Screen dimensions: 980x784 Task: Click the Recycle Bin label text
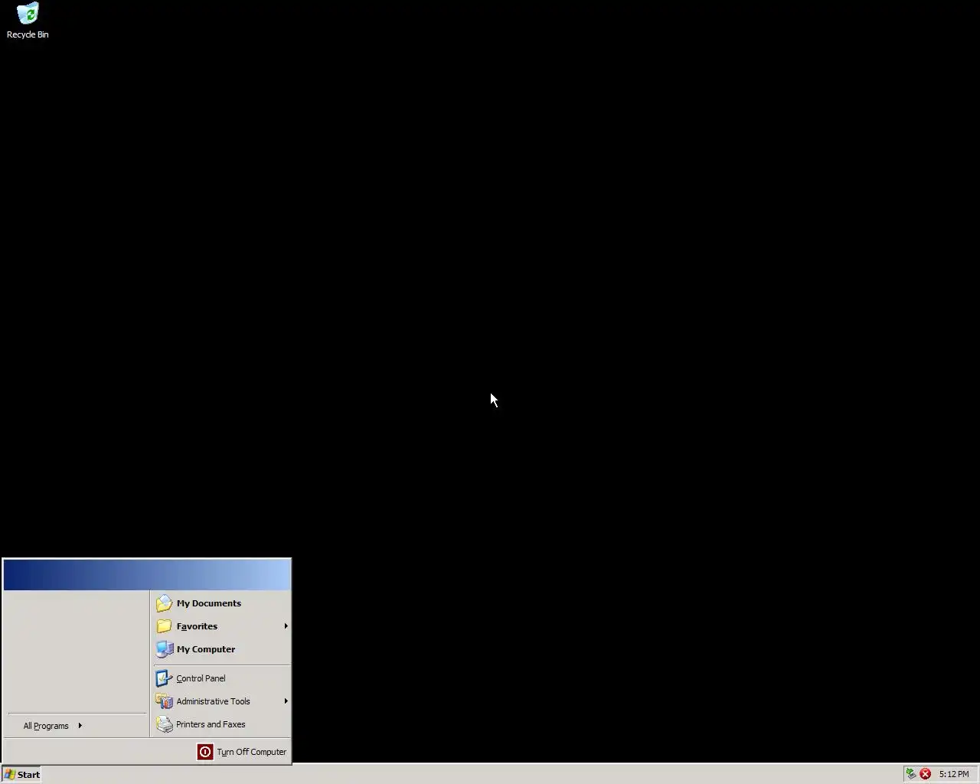tap(28, 34)
